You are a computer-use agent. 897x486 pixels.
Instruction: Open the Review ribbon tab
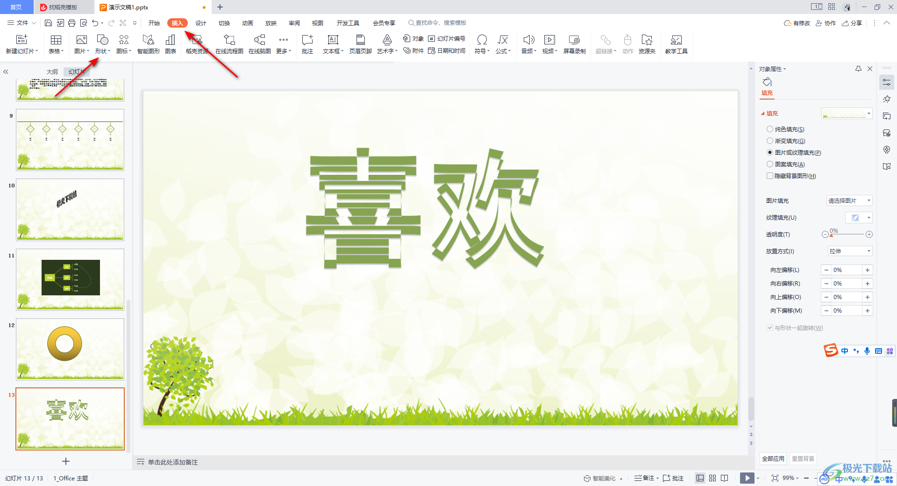tap(294, 23)
